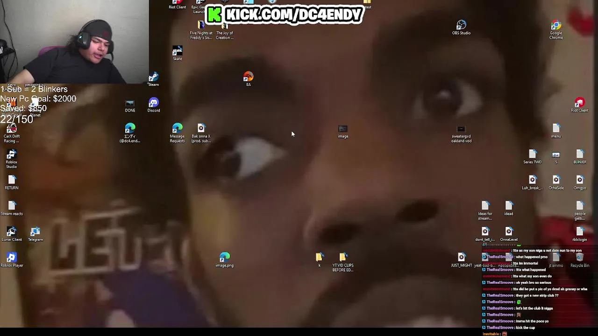This screenshot has height=336, width=598.
Task: Select the image file beside the cursor
Action: 343,131
